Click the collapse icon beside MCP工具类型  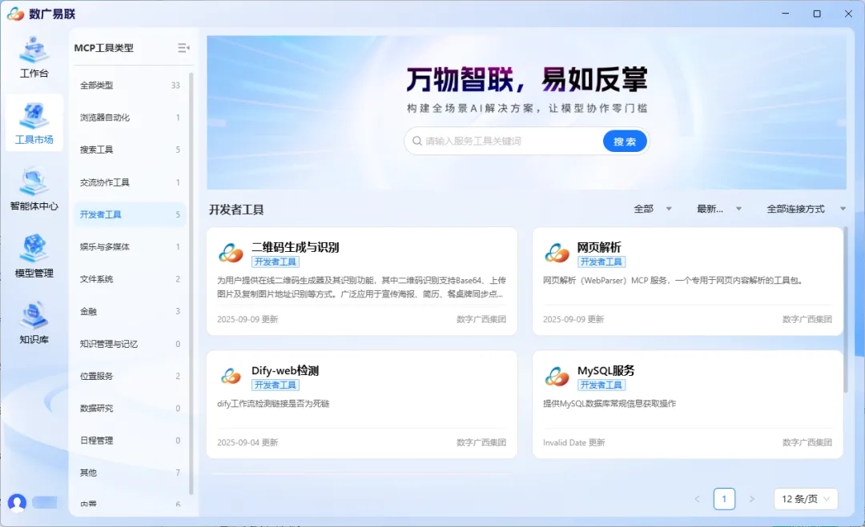(183, 47)
